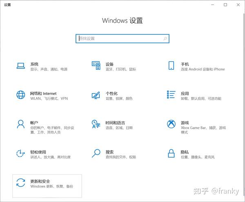Open the 个性化 settings label
The image size is (245, 202).
(111, 94)
